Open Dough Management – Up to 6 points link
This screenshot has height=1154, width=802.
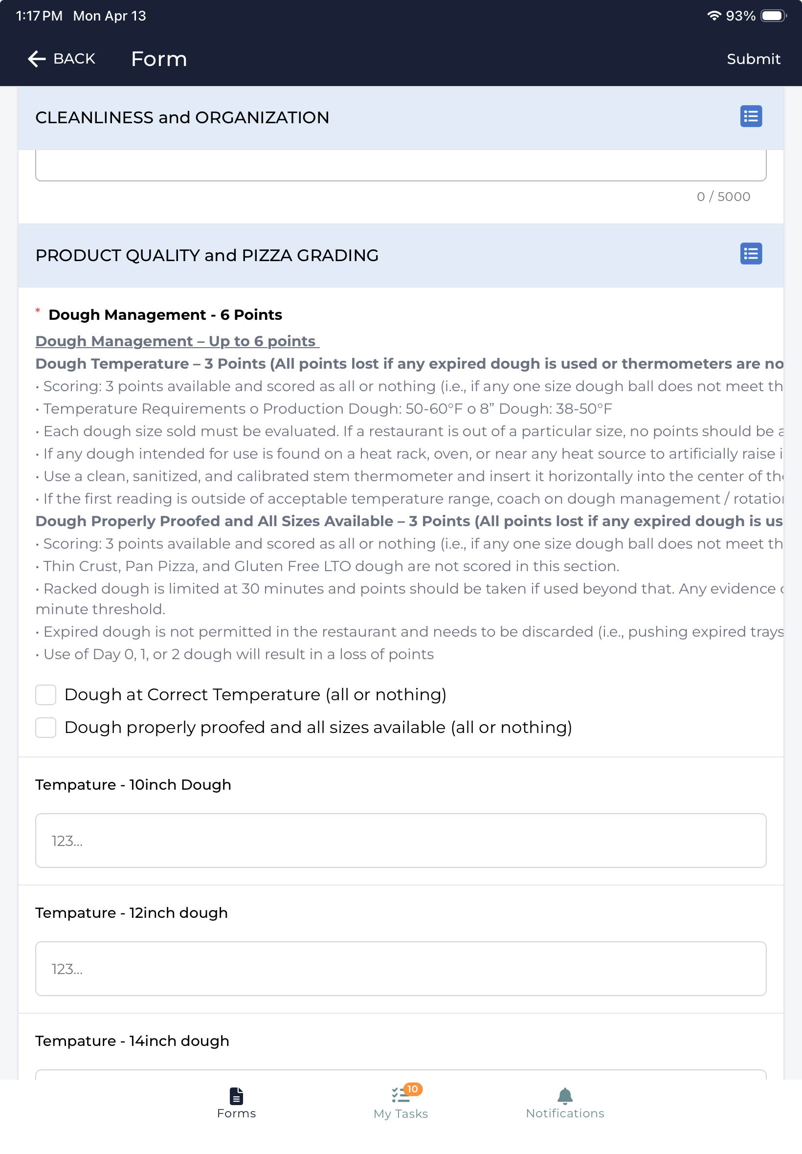[177, 341]
